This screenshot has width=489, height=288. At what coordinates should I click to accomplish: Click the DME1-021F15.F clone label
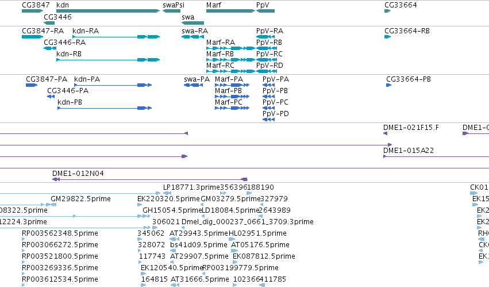[x=411, y=128]
